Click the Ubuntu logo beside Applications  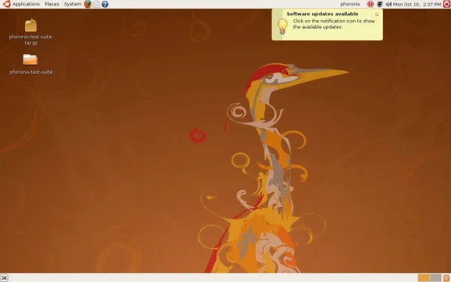point(7,4)
